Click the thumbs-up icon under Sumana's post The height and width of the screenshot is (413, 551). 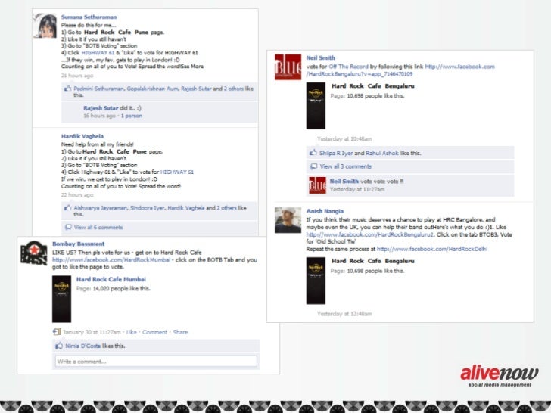68,88
